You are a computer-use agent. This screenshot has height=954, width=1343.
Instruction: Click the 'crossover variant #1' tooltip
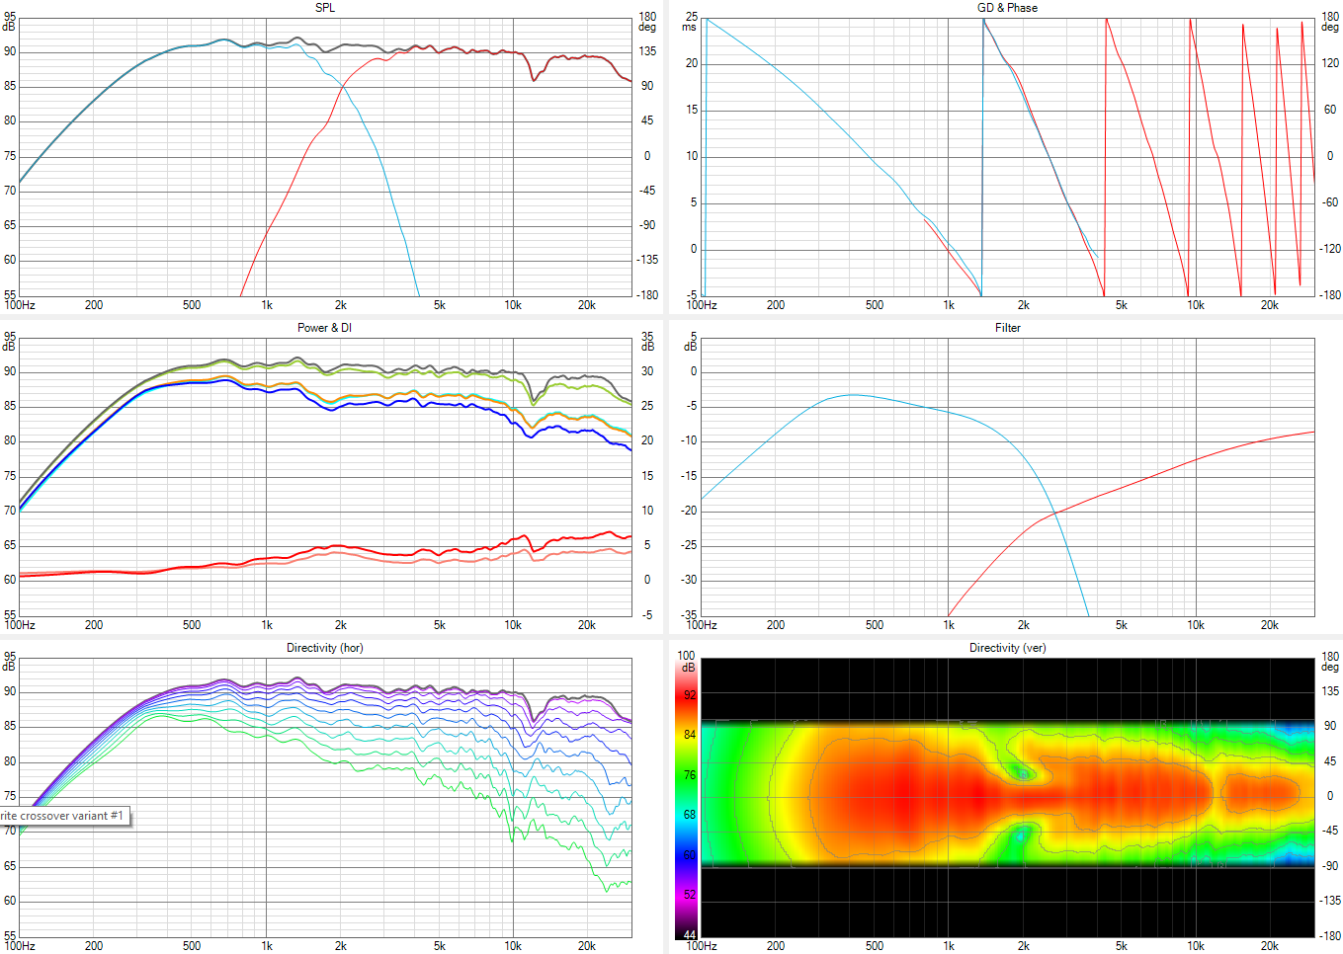(64, 816)
